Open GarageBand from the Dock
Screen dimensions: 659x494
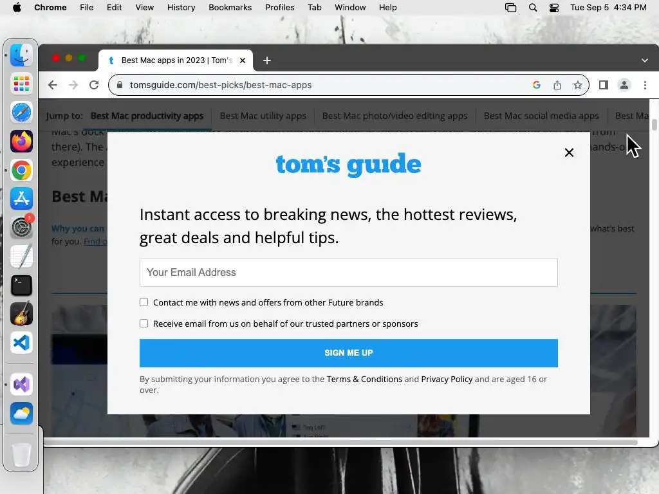tap(21, 314)
